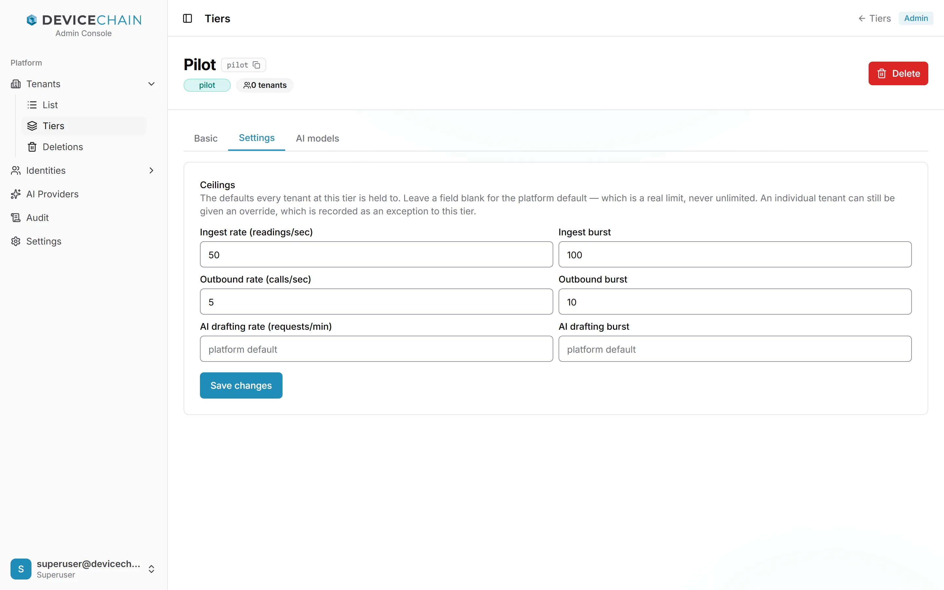Image resolution: width=944 pixels, height=590 pixels.
Task: Click the Admin badge in header
Action: pyautogui.click(x=916, y=18)
